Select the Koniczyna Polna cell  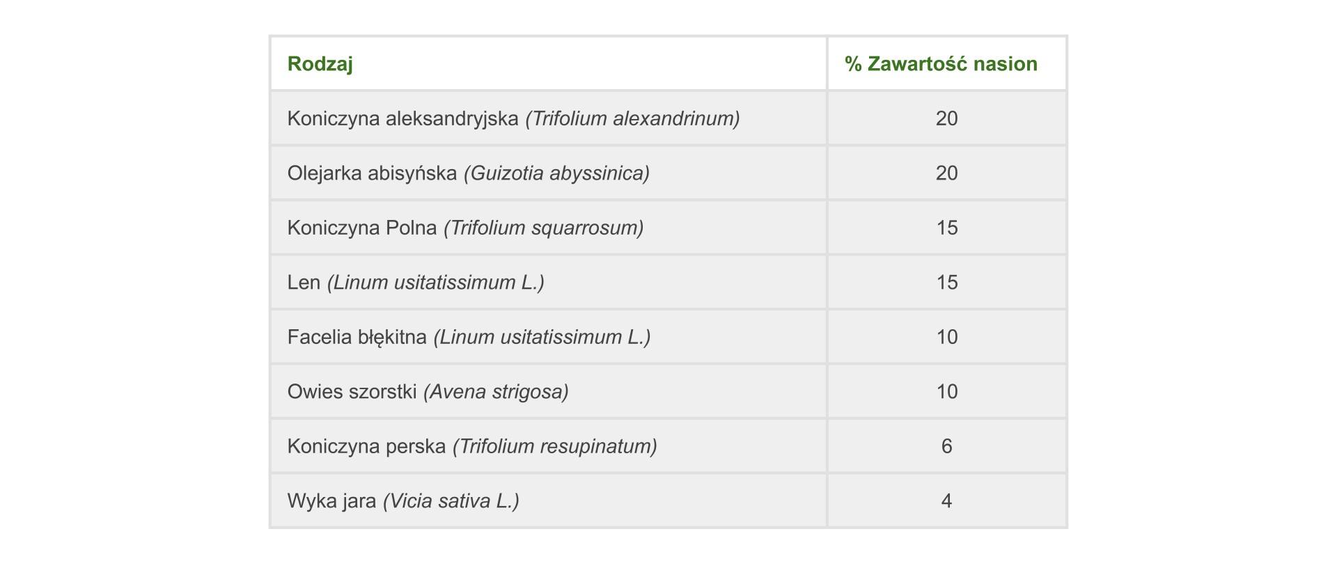[x=548, y=228]
